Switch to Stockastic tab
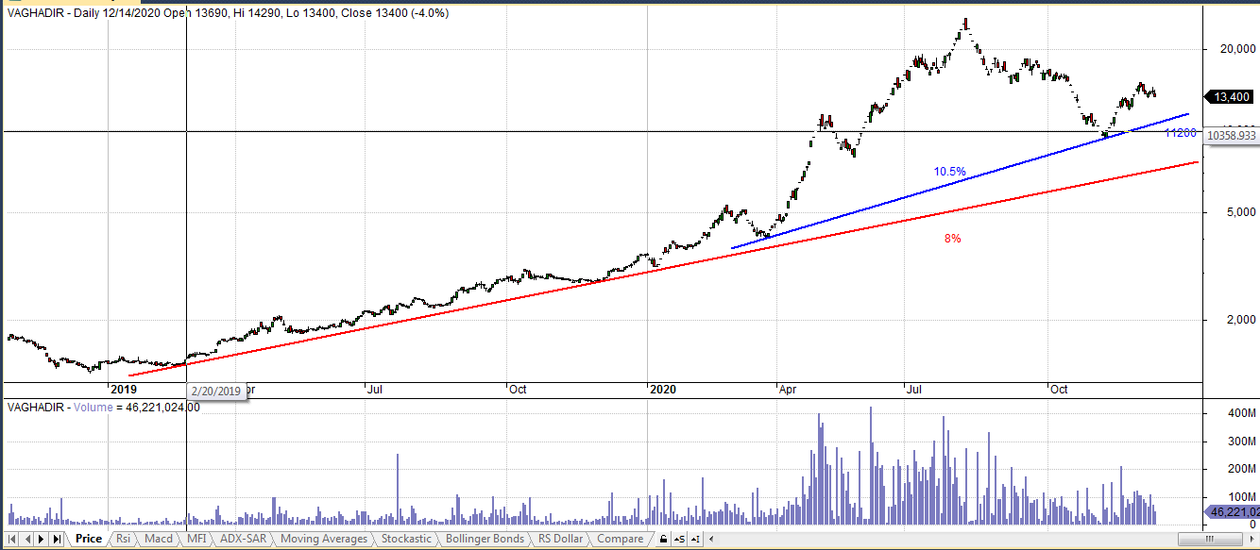 point(406,539)
